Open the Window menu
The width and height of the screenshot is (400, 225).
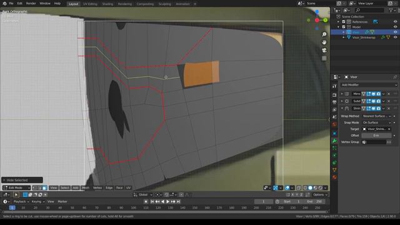45,4
